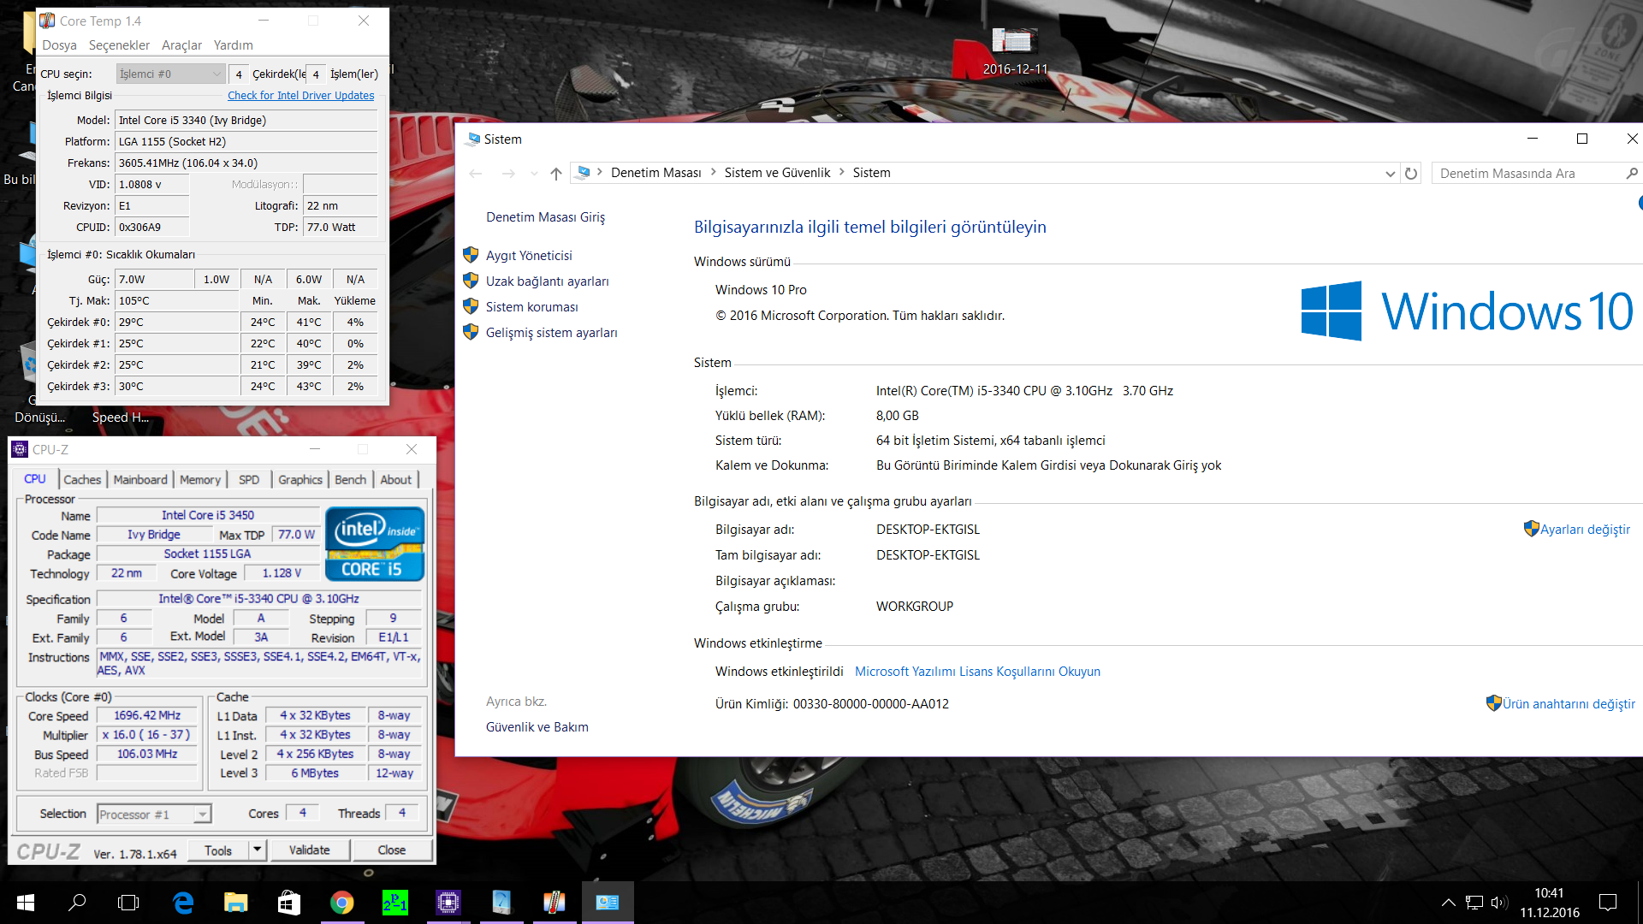This screenshot has height=924, width=1643.
Task: Switch to Mainboard tab in CPU-Z
Action: point(140,480)
